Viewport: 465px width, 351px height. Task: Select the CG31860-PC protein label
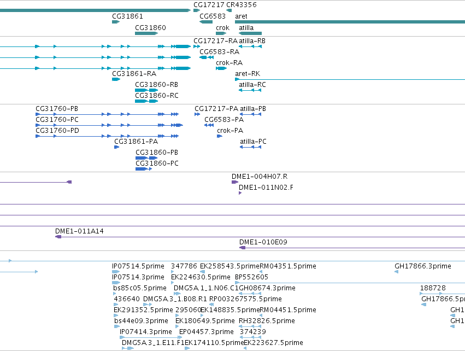157,163
